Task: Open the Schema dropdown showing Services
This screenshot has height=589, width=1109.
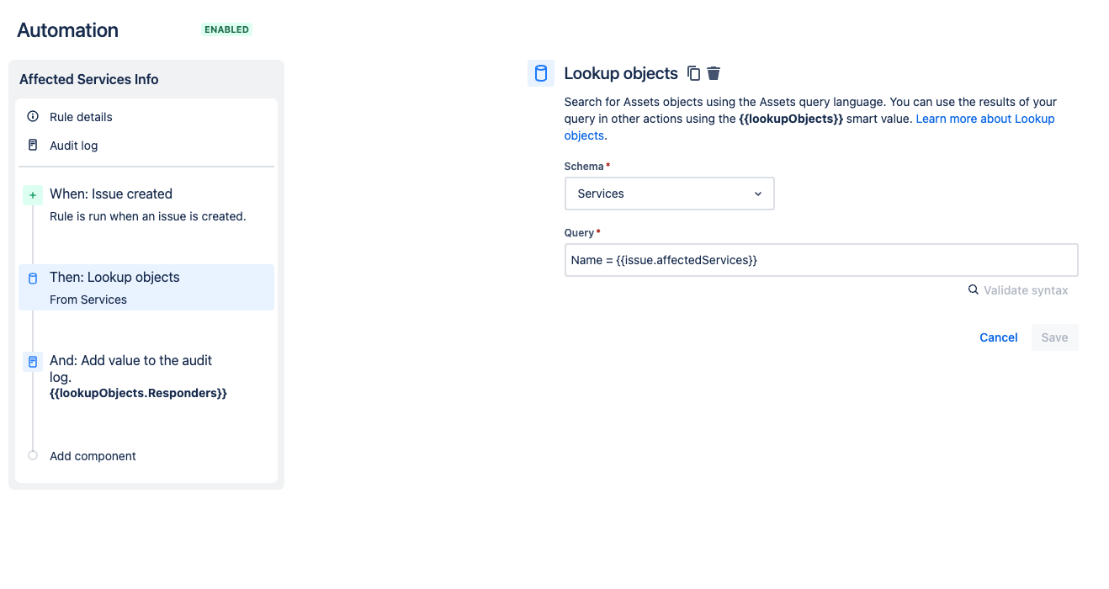Action: pyautogui.click(x=669, y=194)
